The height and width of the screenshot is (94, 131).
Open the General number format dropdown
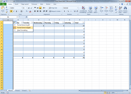tap(77, 8)
